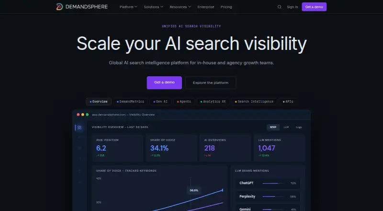Viewport: 383px width, 211px height.
Task: Click the Avg. Position 6.2 card
Action: (118, 148)
